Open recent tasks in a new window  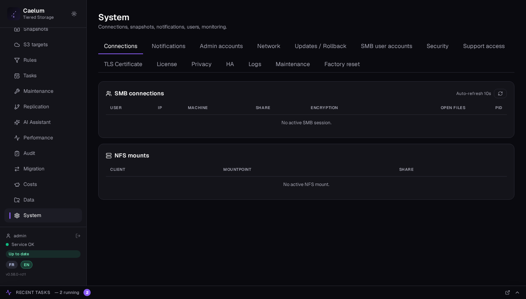(508, 292)
